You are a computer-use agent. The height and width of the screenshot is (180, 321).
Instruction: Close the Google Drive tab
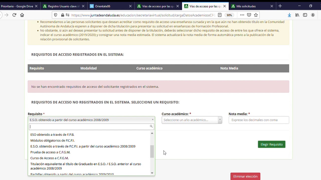(36, 6)
